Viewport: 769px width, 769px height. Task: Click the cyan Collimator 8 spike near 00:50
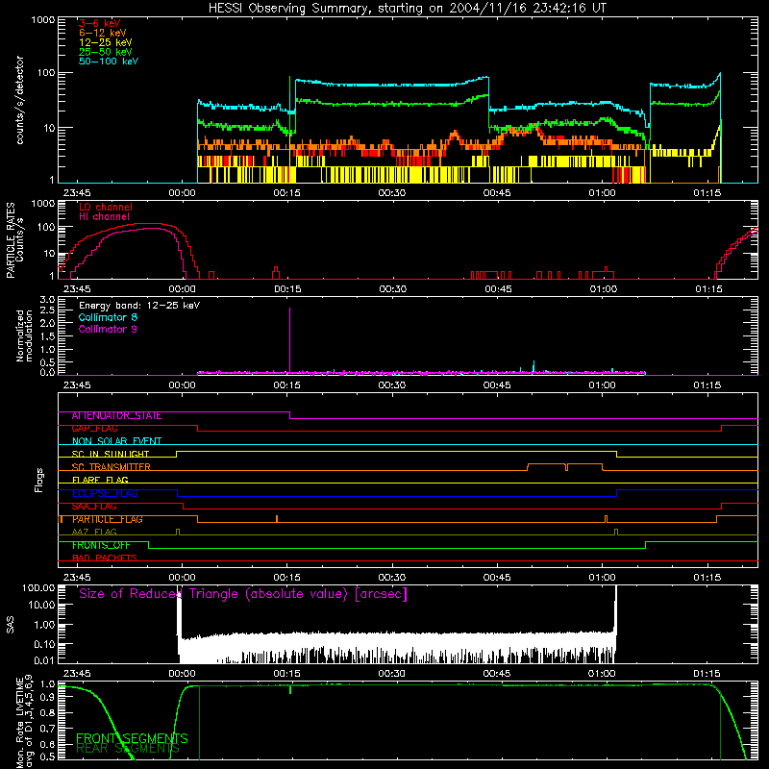(533, 366)
